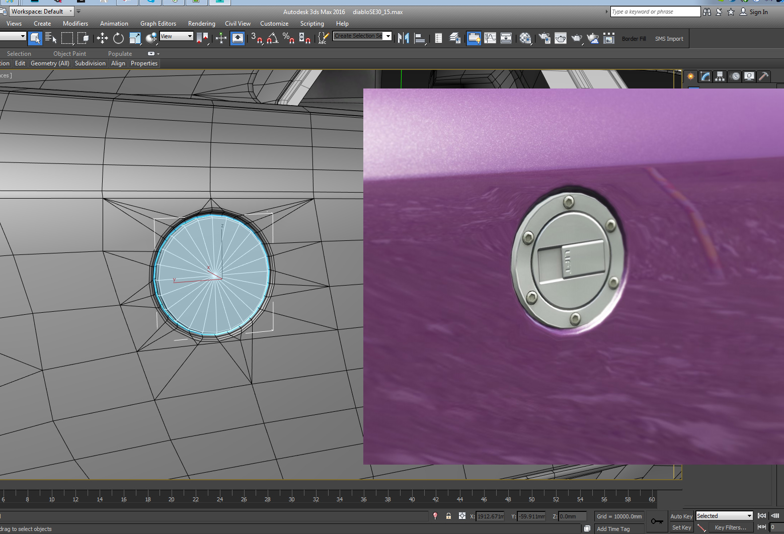Toggle Selection Lock padlock icon
784x534 pixels.
[448, 516]
